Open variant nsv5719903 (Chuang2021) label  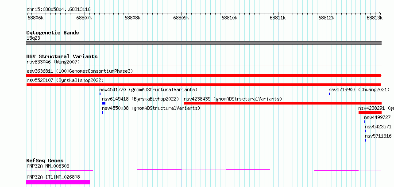click(359, 90)
